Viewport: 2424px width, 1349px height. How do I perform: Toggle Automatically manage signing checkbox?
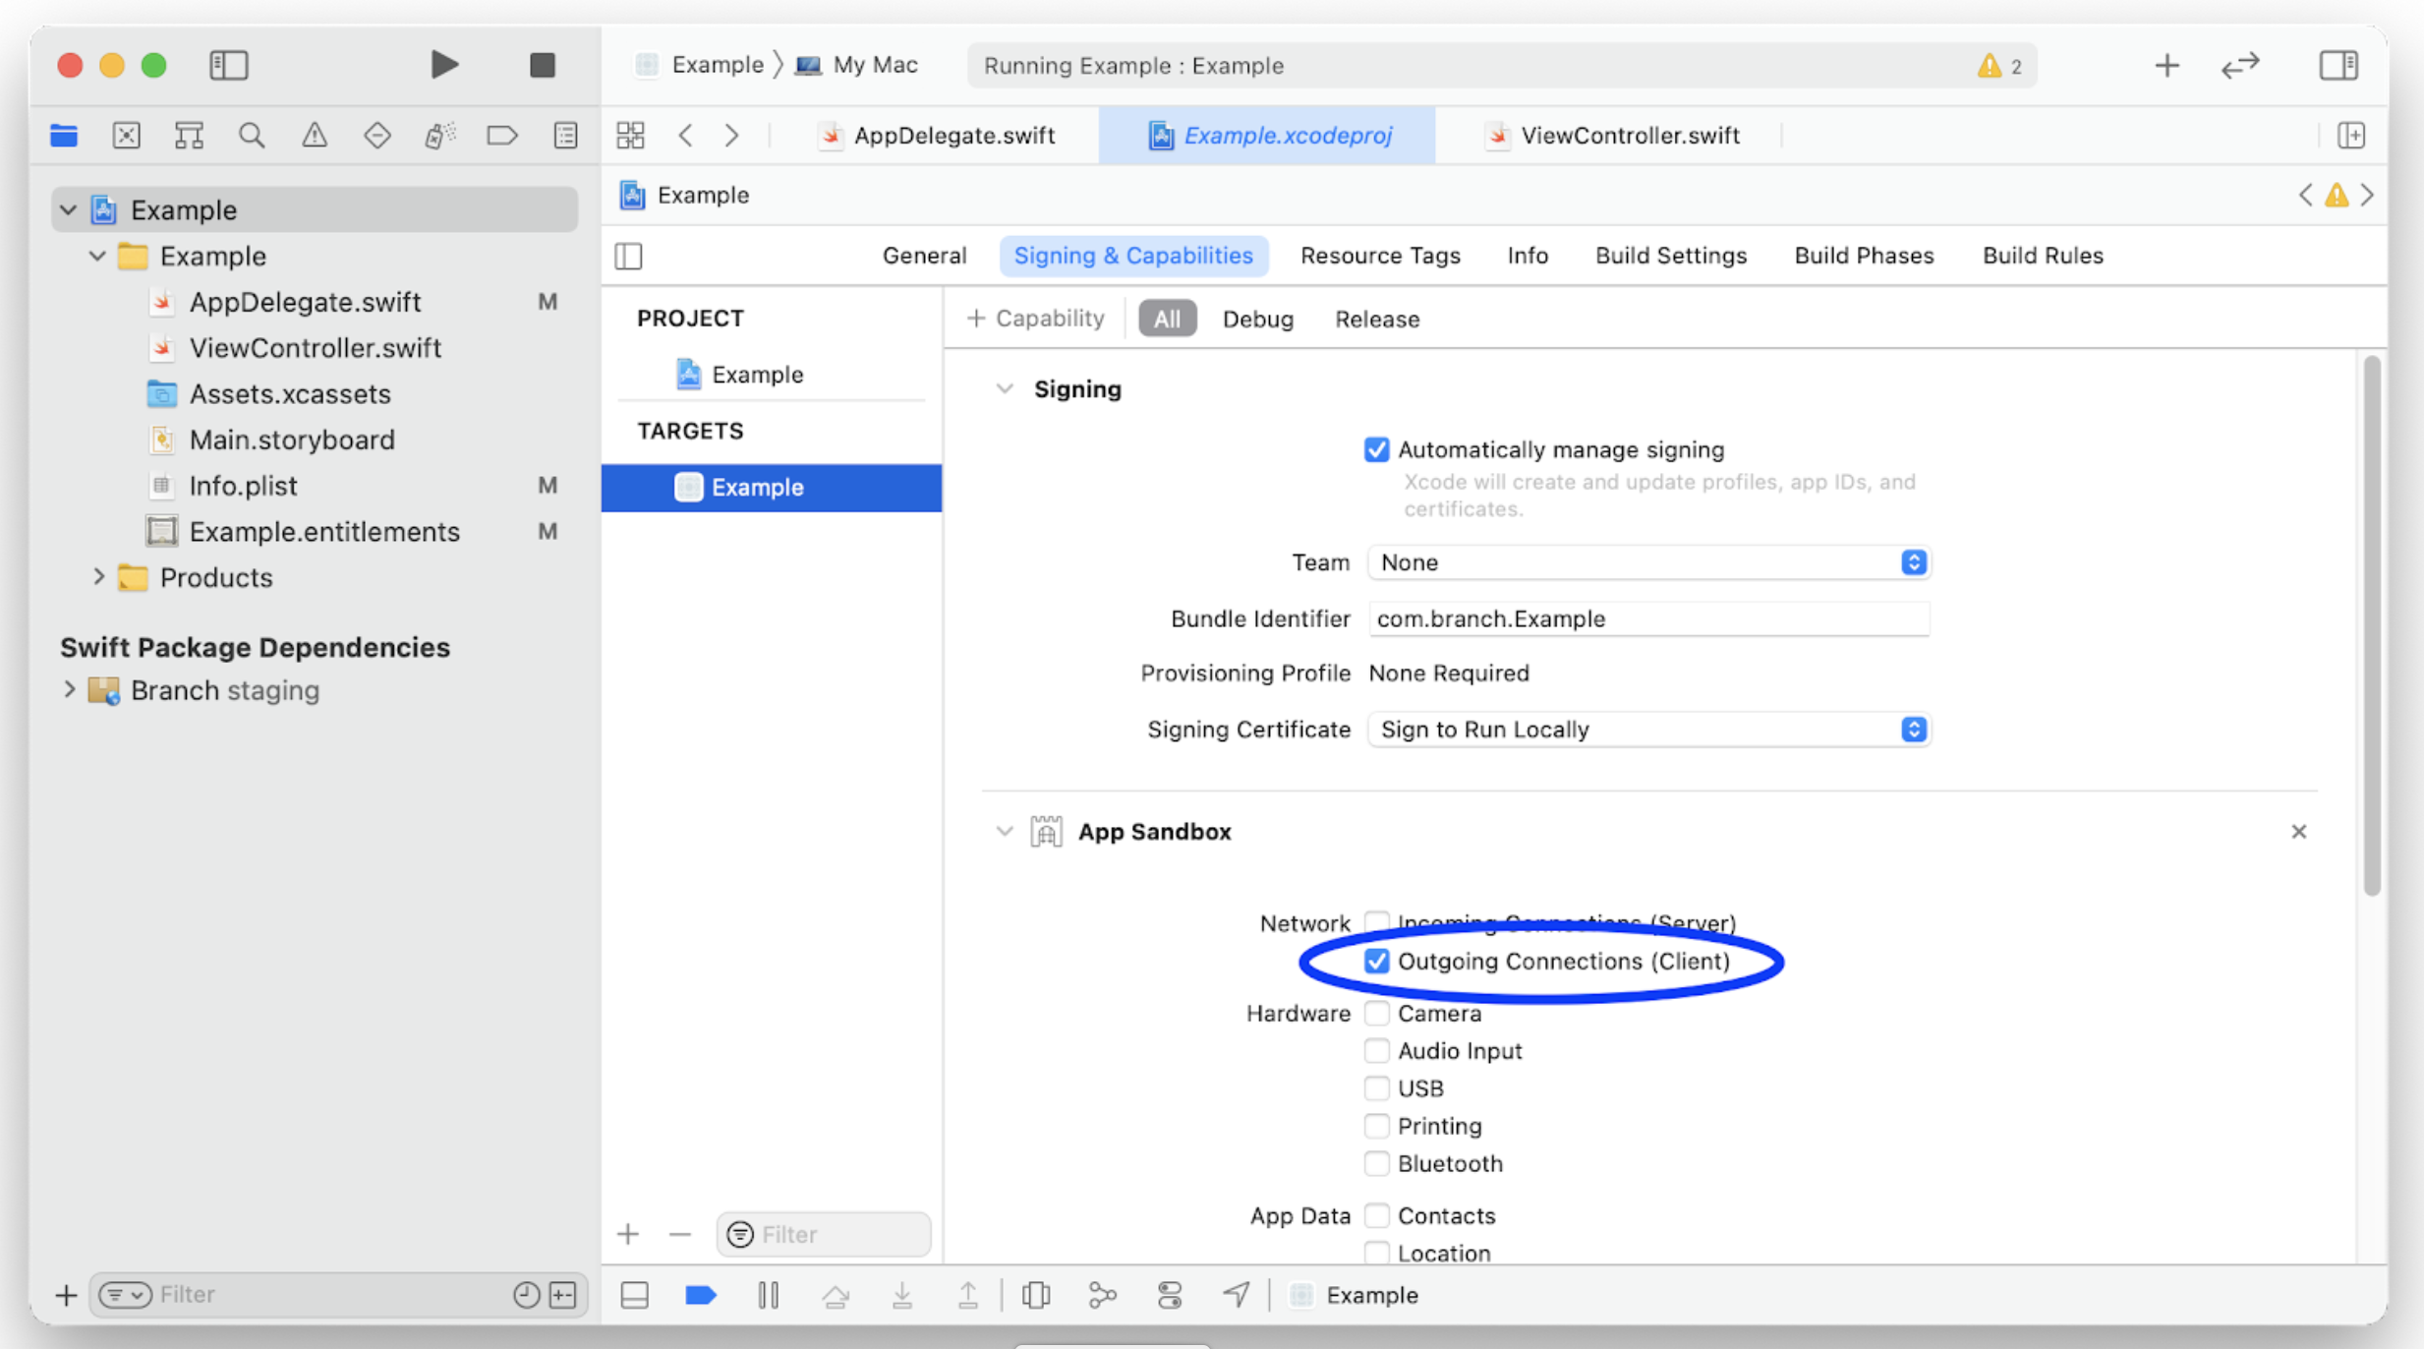coord(1376,449)
